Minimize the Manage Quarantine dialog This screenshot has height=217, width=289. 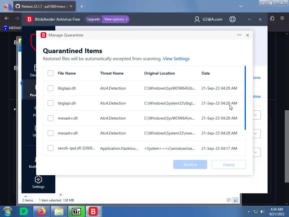point(239,35)
